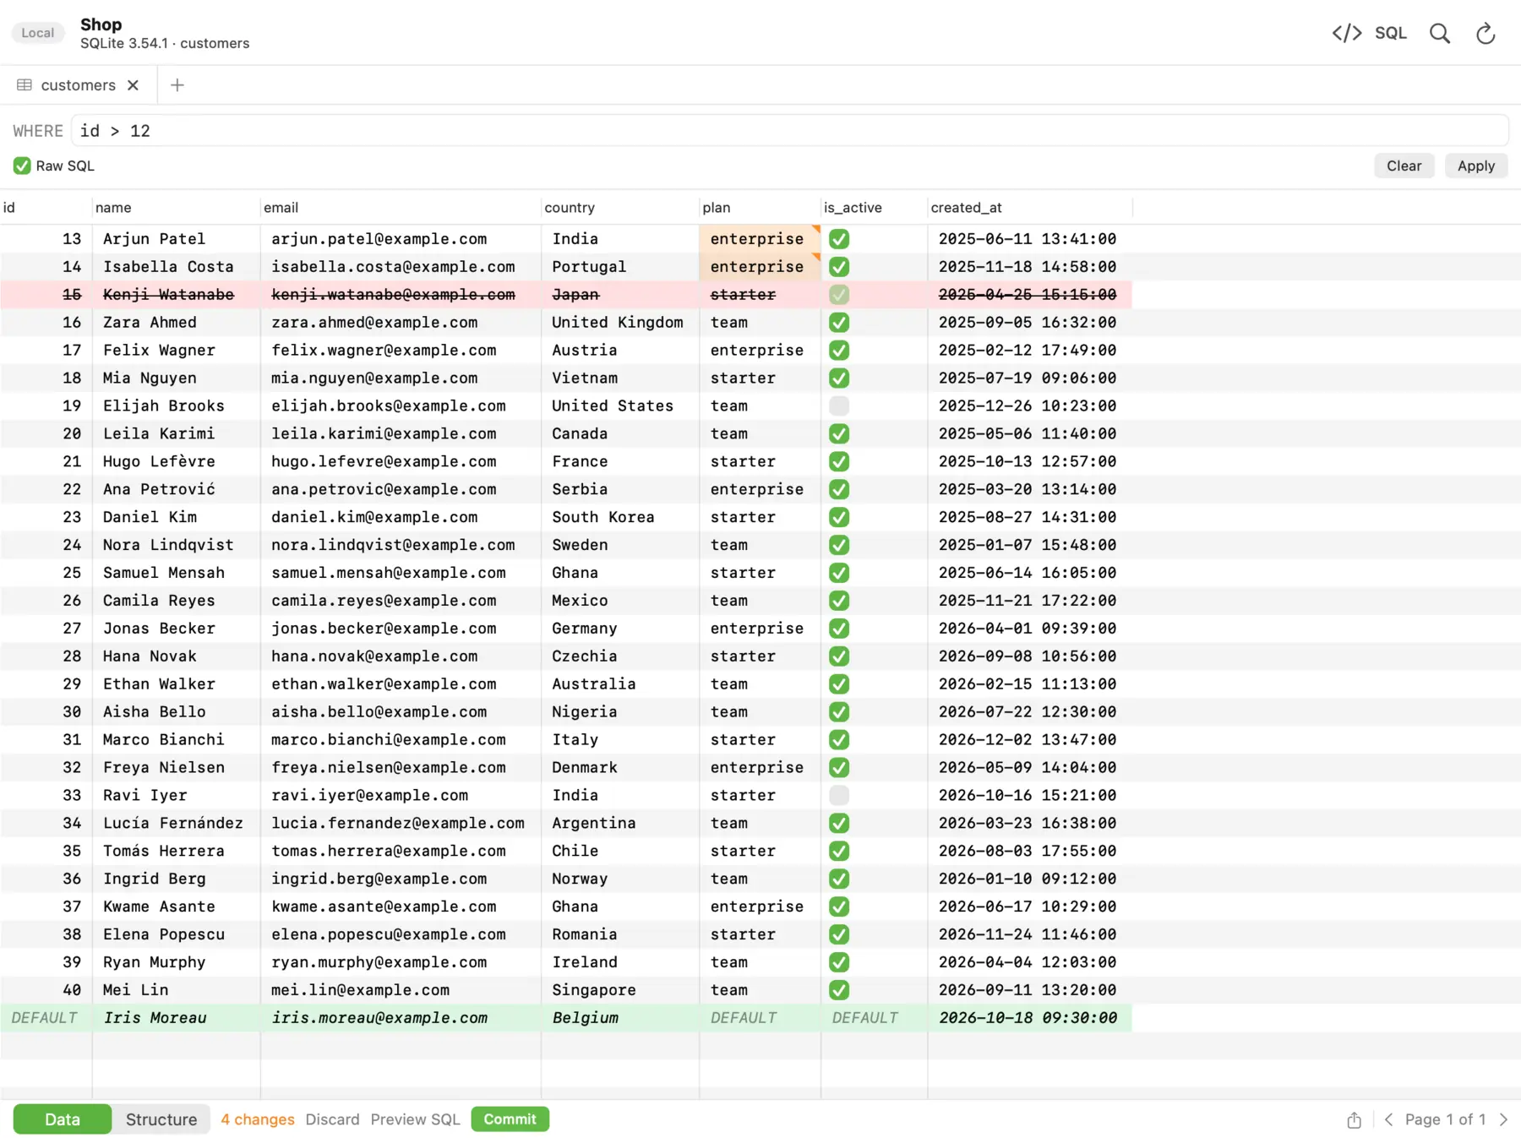This screenshot has width=1521, height=1138.
Task: Discard the pending changes
Action: click(332, 1119)
